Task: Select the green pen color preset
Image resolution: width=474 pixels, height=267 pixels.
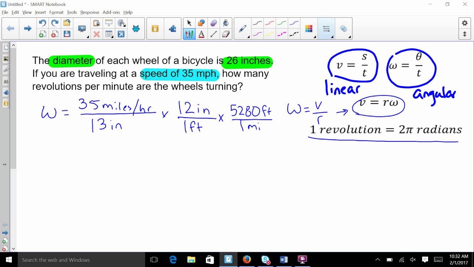Action: (x=282, y=23)
